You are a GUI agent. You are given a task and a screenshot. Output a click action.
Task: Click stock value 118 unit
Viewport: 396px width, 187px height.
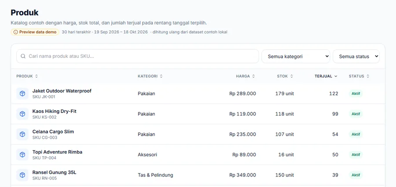pyautogui.click(x=285, y=114)
